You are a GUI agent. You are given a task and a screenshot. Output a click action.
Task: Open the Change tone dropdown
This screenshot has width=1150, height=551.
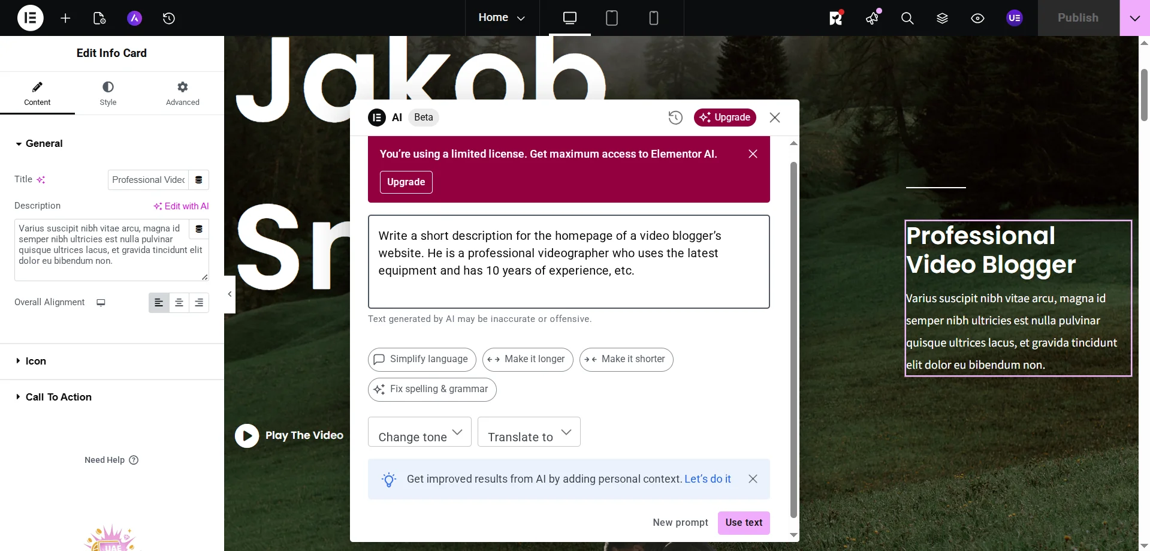419,436
